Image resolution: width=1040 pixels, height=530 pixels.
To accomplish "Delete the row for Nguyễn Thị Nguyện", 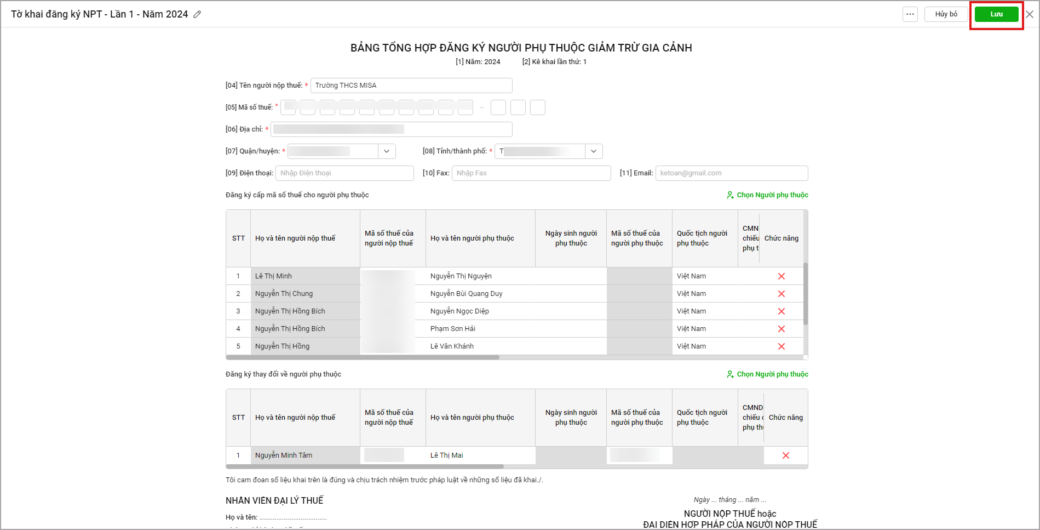I will pos(782,276).
